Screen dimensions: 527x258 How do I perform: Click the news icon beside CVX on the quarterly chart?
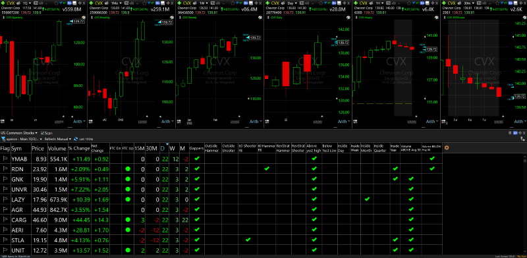tap(18, 3)
